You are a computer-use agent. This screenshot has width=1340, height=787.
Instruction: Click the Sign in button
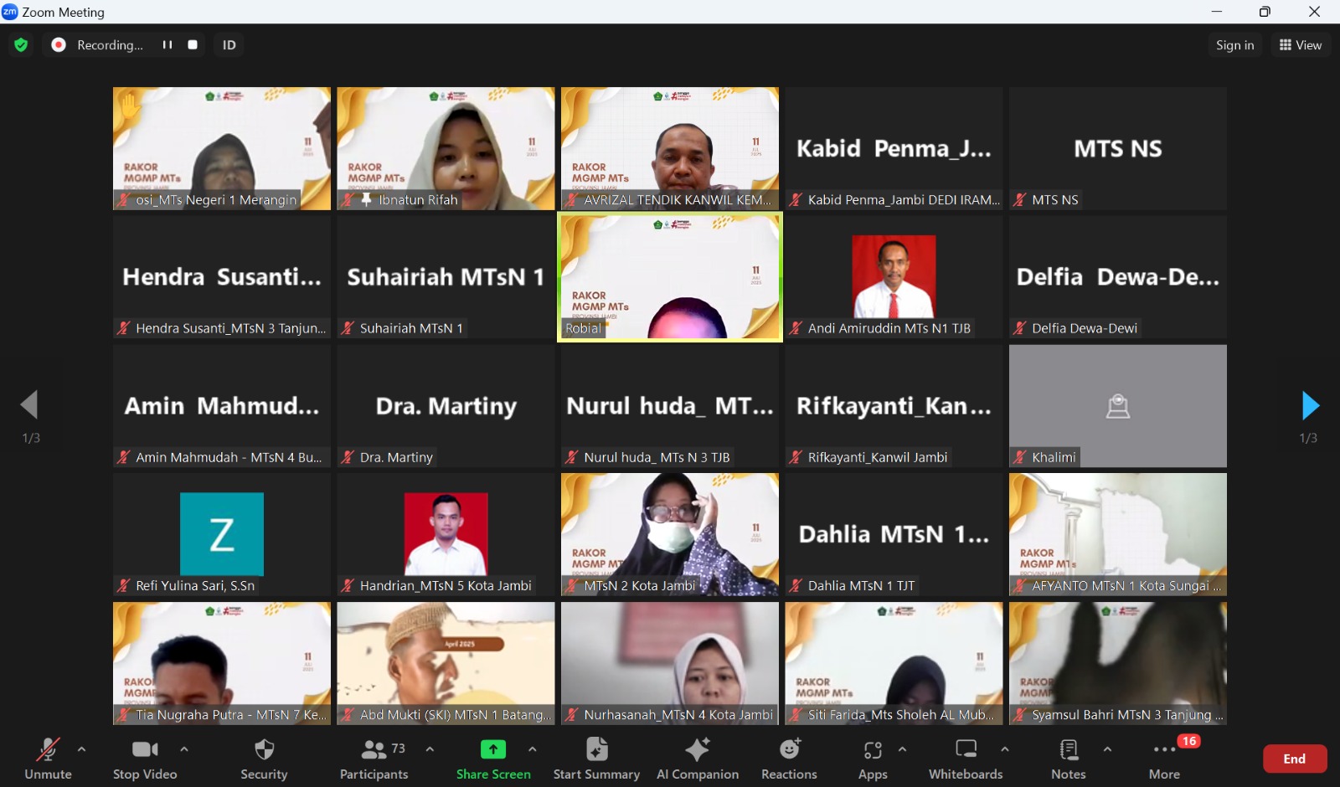tap(1234, 45)
